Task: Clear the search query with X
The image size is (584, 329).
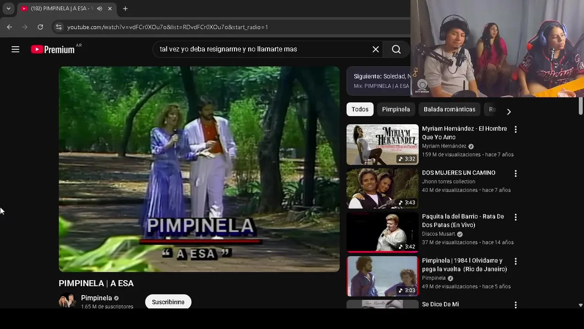Action: tap(376, 49)
